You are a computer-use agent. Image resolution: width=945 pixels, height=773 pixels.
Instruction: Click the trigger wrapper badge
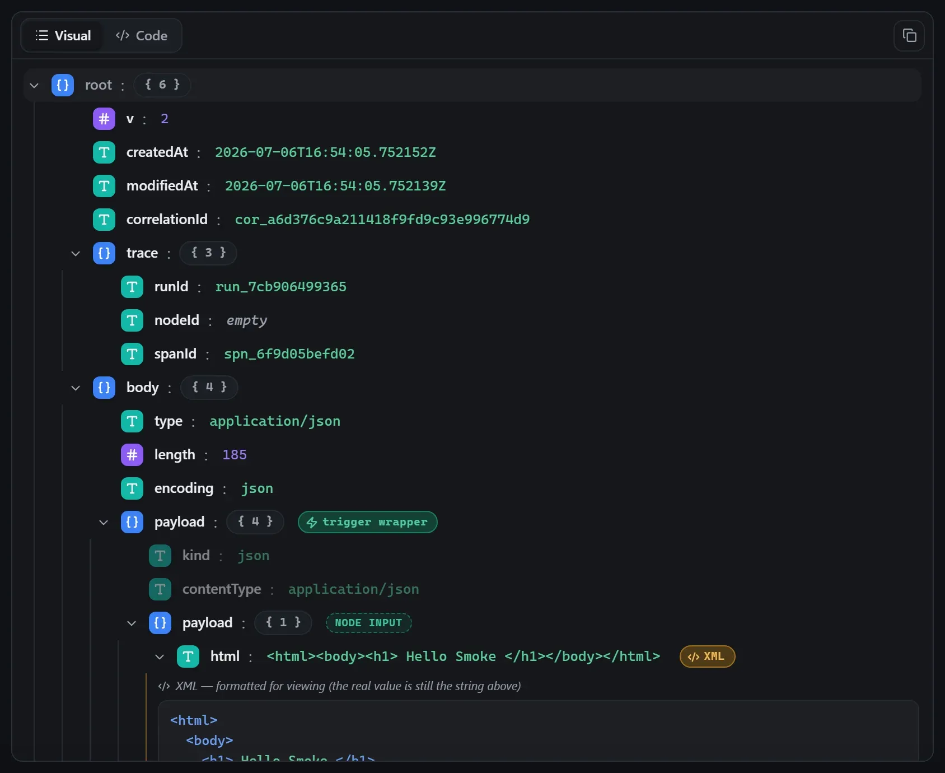[x=368, y=522]
